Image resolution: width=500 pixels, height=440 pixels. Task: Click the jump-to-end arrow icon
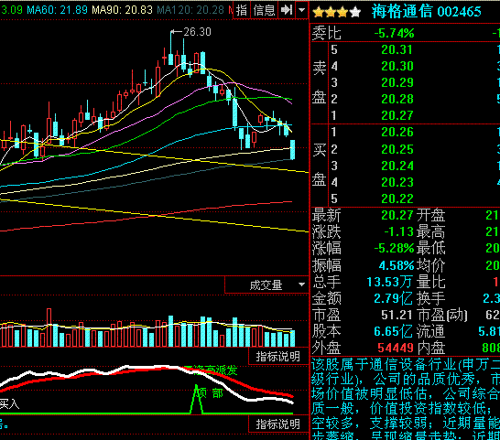[x=287, y=10]
